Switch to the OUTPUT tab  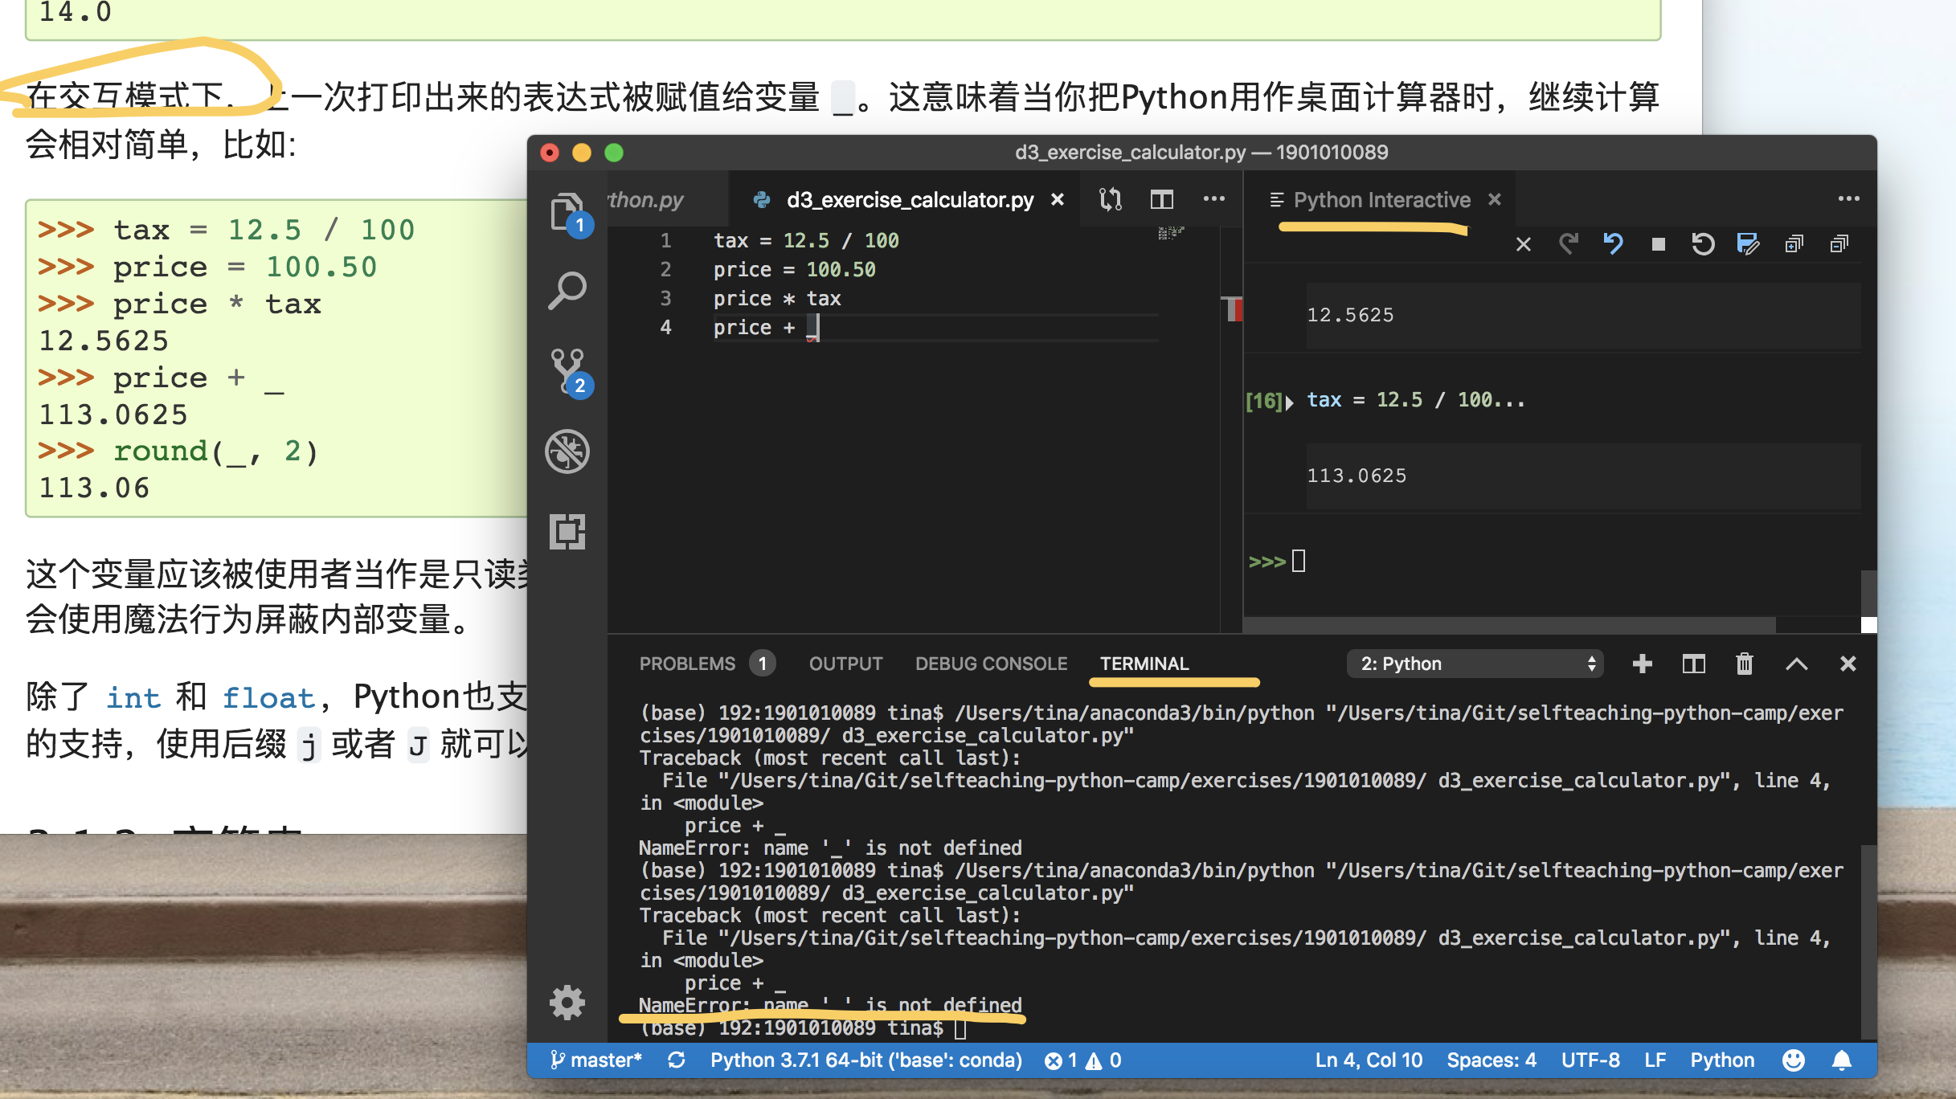846,664
